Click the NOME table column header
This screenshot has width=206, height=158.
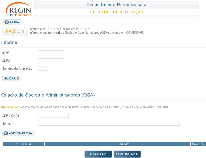[117, 144]
